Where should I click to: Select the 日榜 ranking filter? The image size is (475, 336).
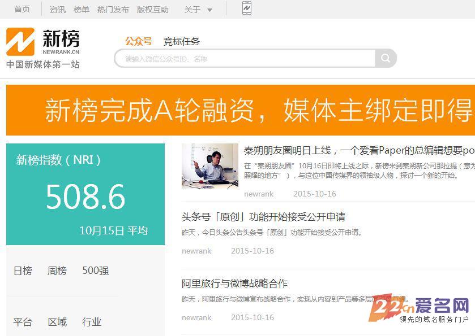coord(22,271)
